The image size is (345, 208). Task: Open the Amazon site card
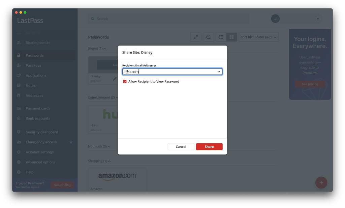pyautogui.click(x=118, y=180)
